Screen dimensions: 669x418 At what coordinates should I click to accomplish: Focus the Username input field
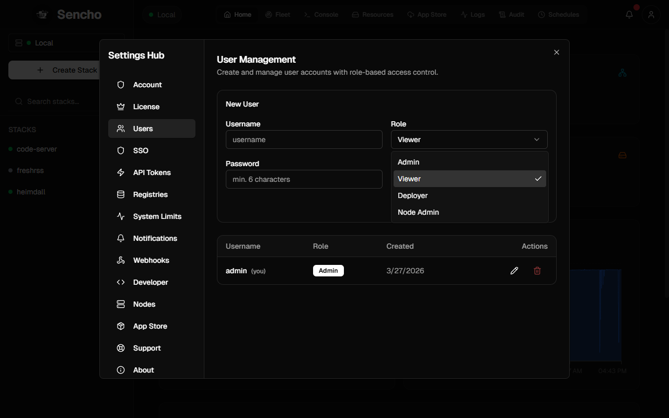tap(304, 140)
